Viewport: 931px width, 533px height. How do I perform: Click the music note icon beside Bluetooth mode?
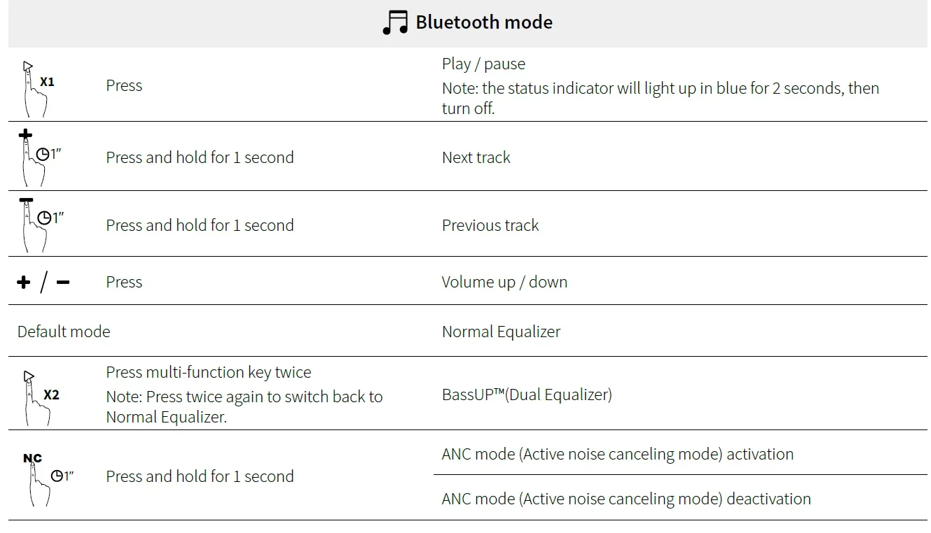coord(395,22)
